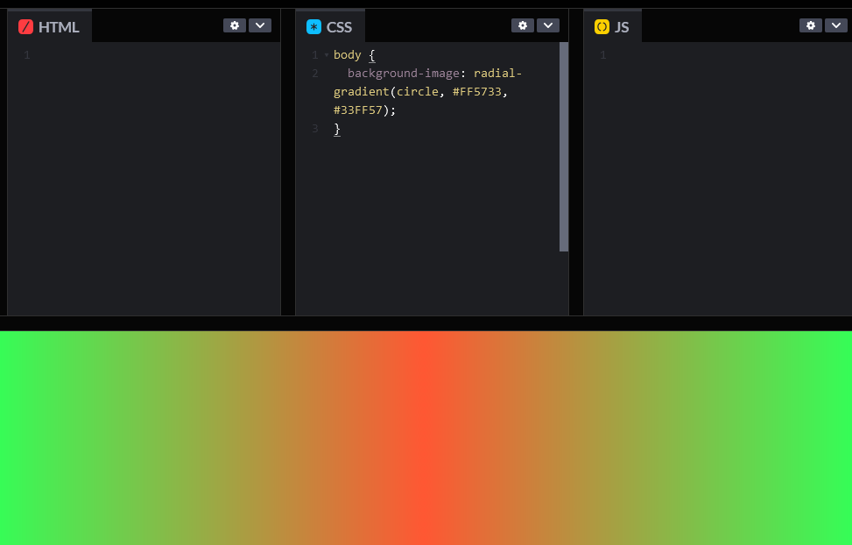852x545 pixels.
Task: Expand JS editor dropdown chevron
Action: pyautogui.click(x=835, y=25)
